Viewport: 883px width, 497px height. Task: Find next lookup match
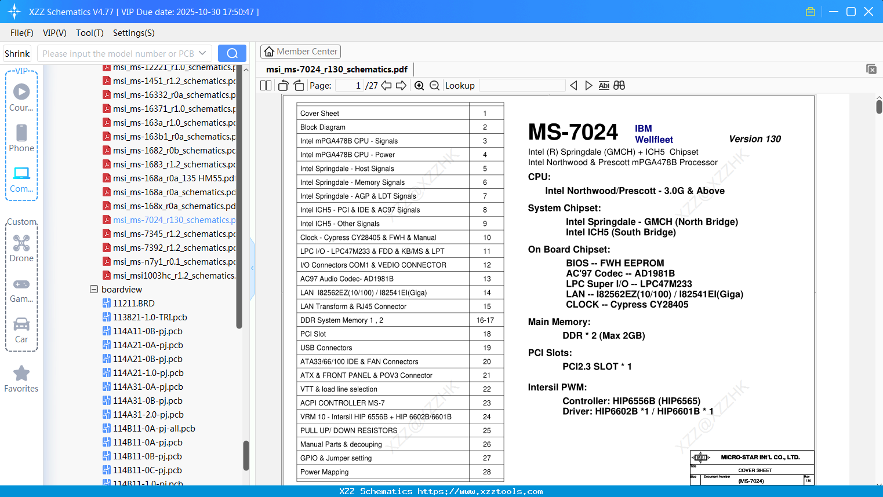588,86
